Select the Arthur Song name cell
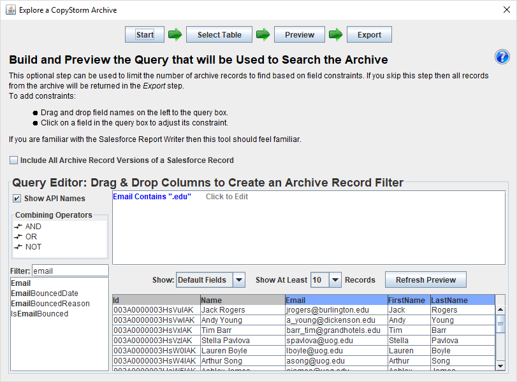This screenshot has height=382, width=517. pyautogui.click(x=243, y=361)
